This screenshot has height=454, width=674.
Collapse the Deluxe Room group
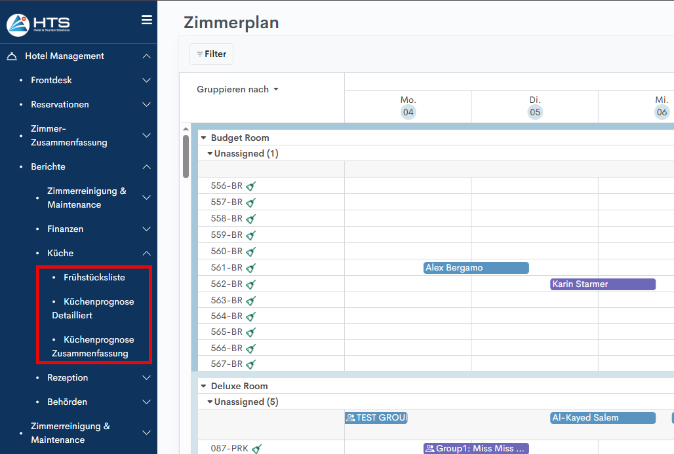point(204,386)
